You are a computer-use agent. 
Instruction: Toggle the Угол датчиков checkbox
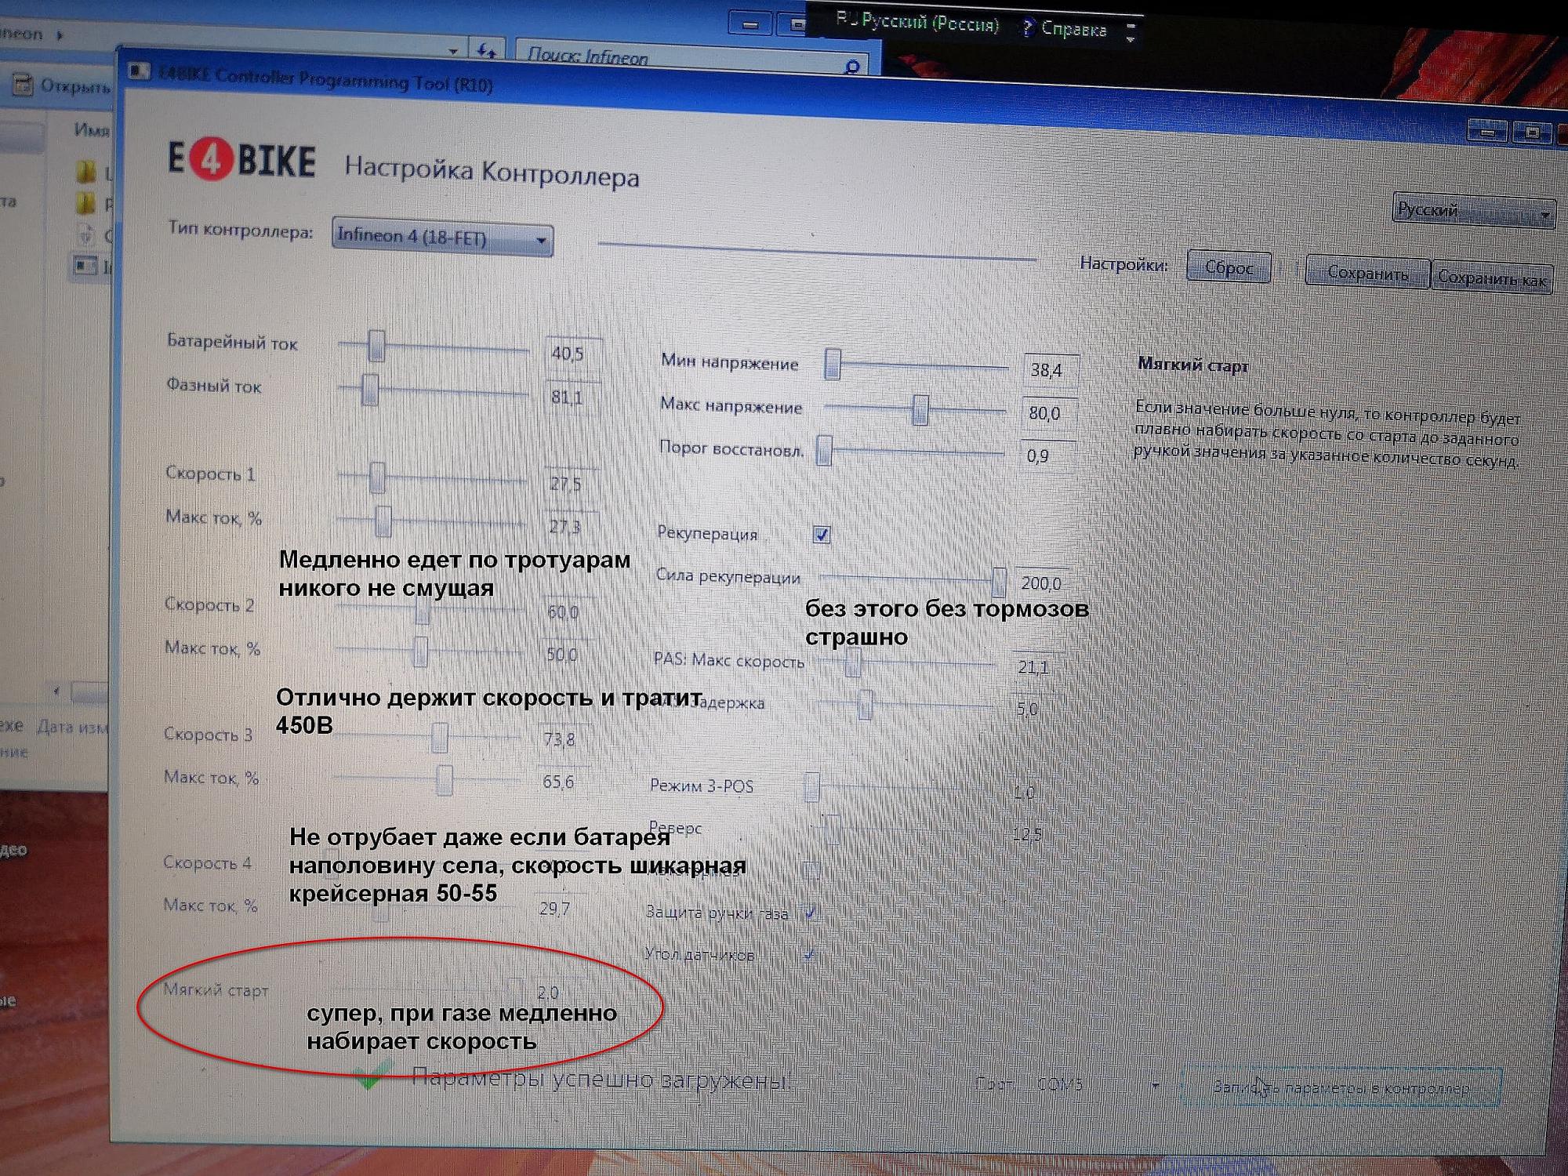coord(808,954)
